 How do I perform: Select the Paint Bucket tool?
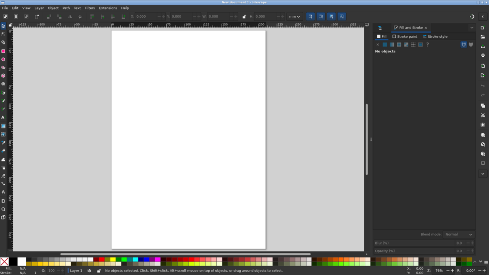3,150
